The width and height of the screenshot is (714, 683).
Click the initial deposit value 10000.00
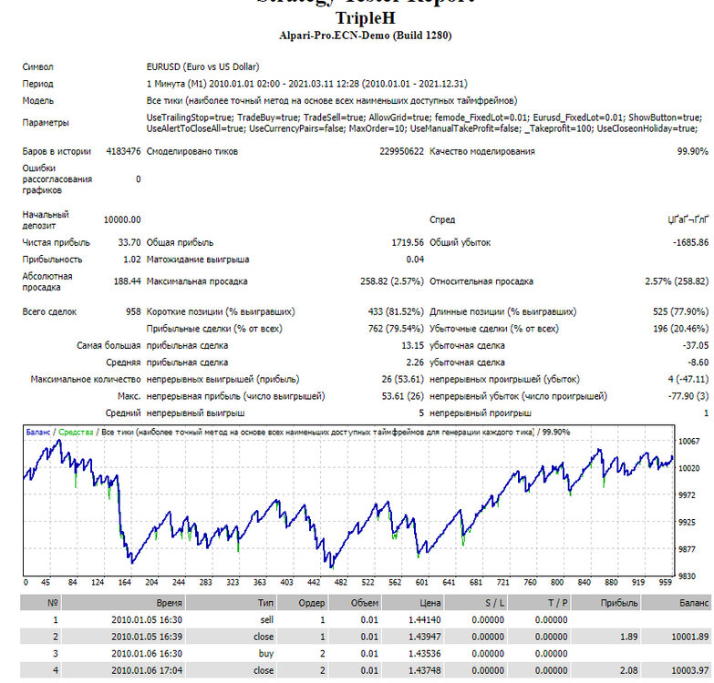pos(122,219)
